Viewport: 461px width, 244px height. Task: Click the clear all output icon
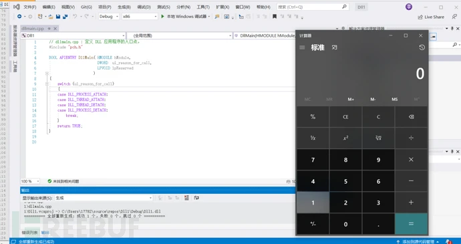(186, 198)
